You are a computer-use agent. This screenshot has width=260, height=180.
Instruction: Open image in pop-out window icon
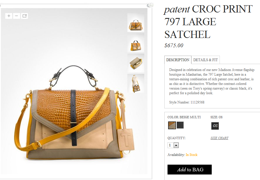24,16
